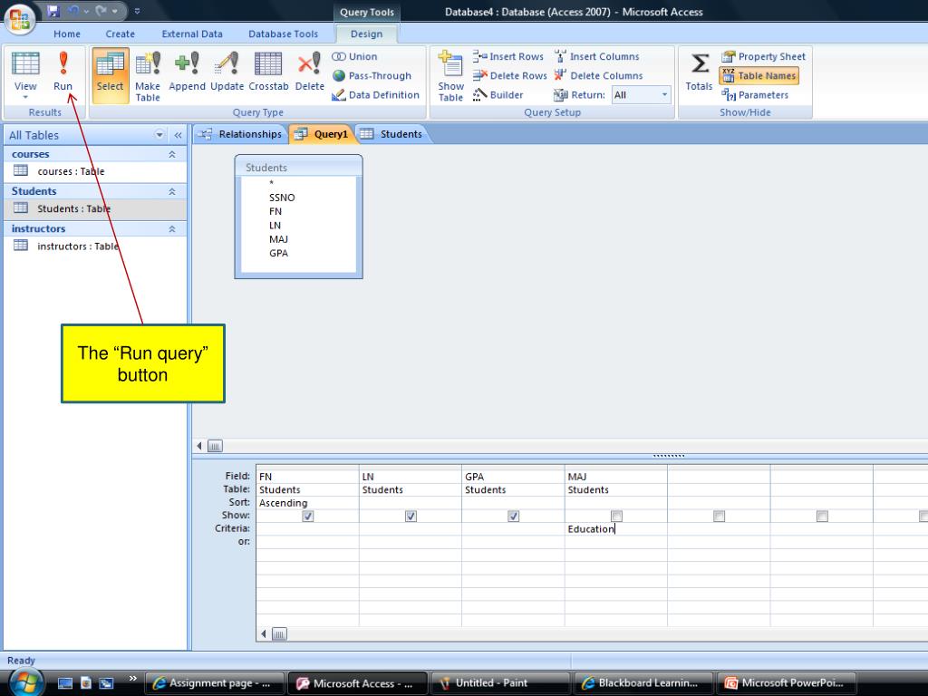
Task: Switch to Untitled - Paint on taskbar
Action: click(x=500, y=683)
